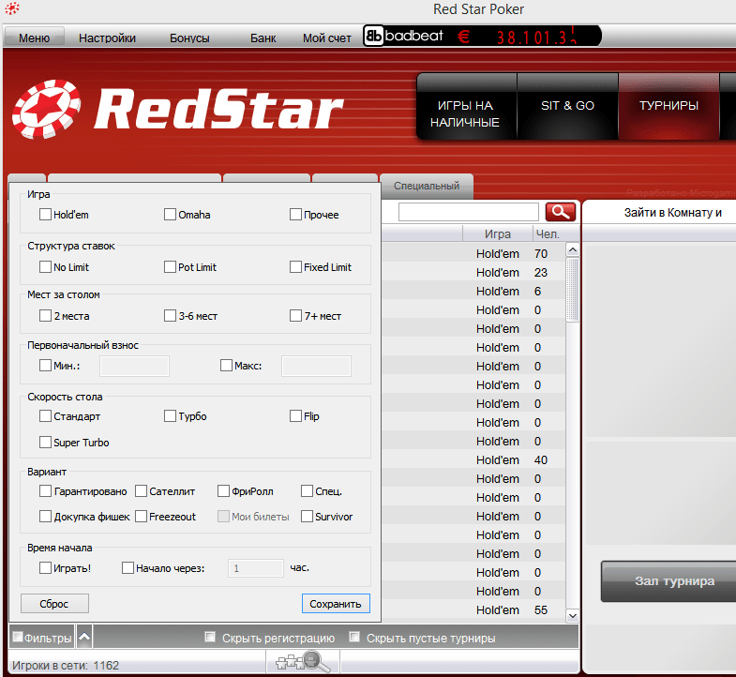Open the table finder magnifier icon
This screenshot has width=736, height=677.
[303, 662]
